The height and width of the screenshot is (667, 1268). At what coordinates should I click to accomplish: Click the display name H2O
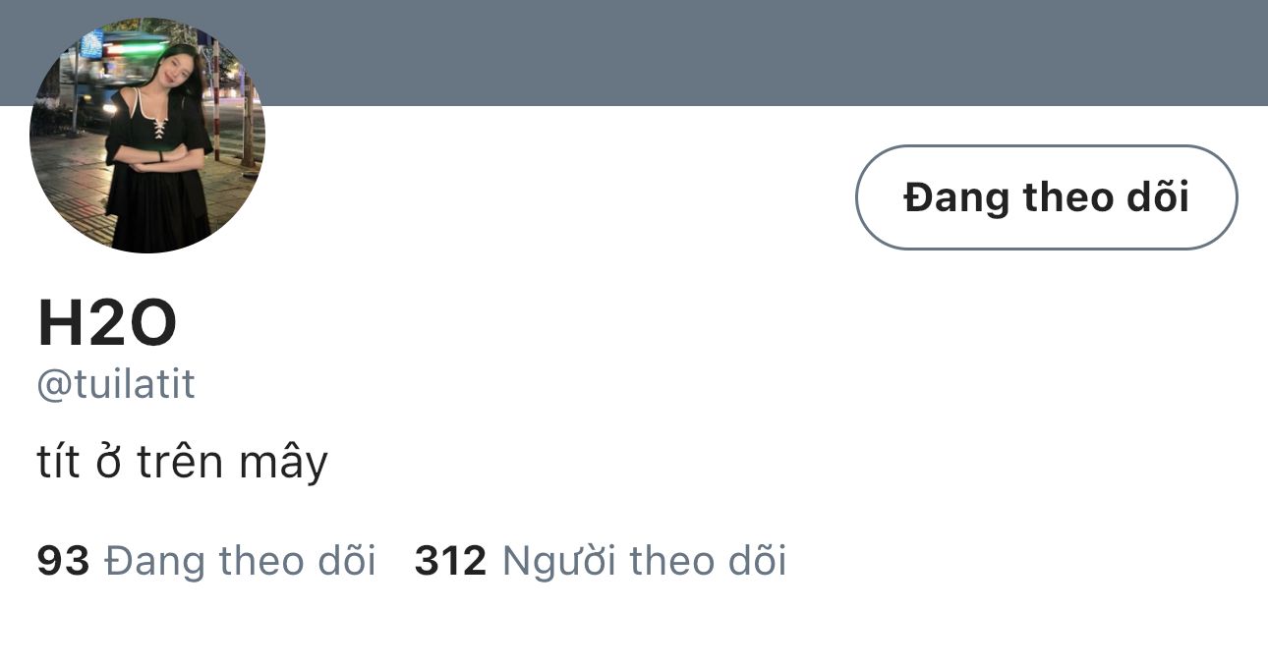[107, 324]
